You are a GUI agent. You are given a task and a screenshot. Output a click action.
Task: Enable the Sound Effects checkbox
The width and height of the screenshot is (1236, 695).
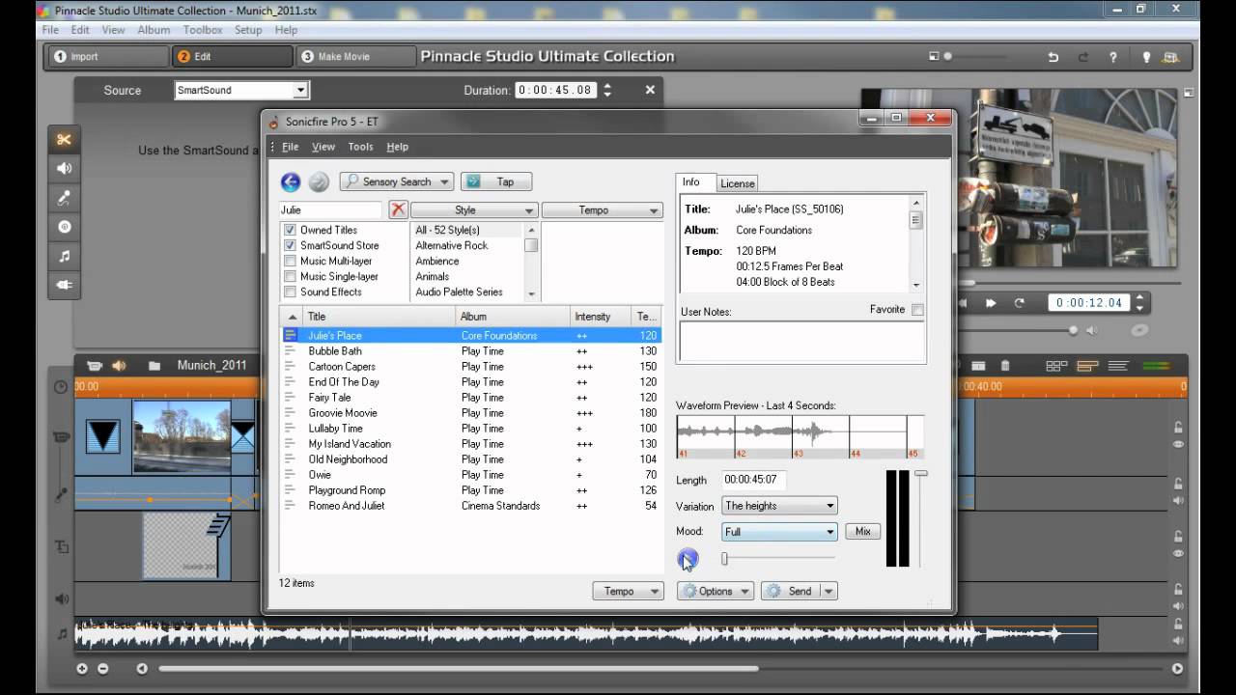290,292
